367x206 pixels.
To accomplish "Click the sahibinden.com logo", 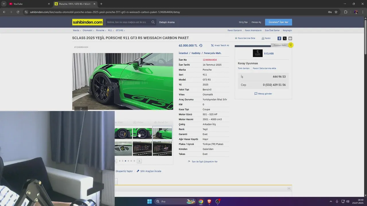I will [x=87, y=22].
